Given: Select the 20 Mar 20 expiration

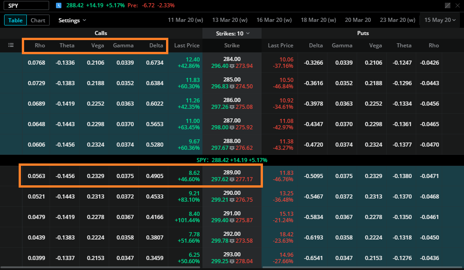Looking at the screenshot, I should 358,20.
